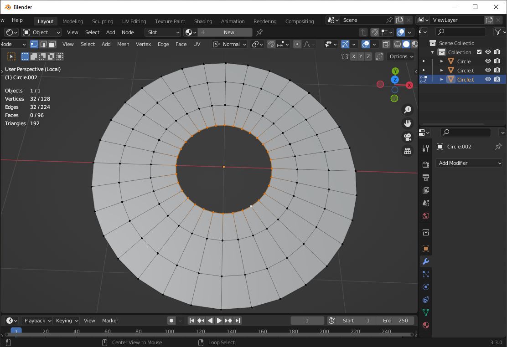Switch to the Sculpting workspace tab

[103, 21]
